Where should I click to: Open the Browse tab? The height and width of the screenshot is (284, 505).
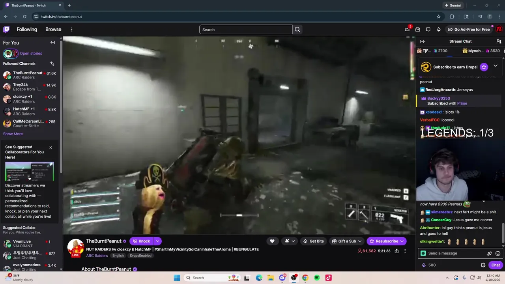point(53,29)
